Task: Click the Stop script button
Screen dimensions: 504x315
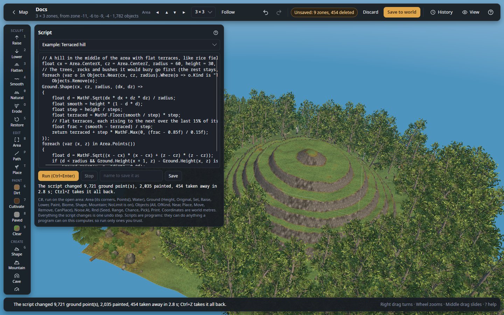Action: (89, 176)
